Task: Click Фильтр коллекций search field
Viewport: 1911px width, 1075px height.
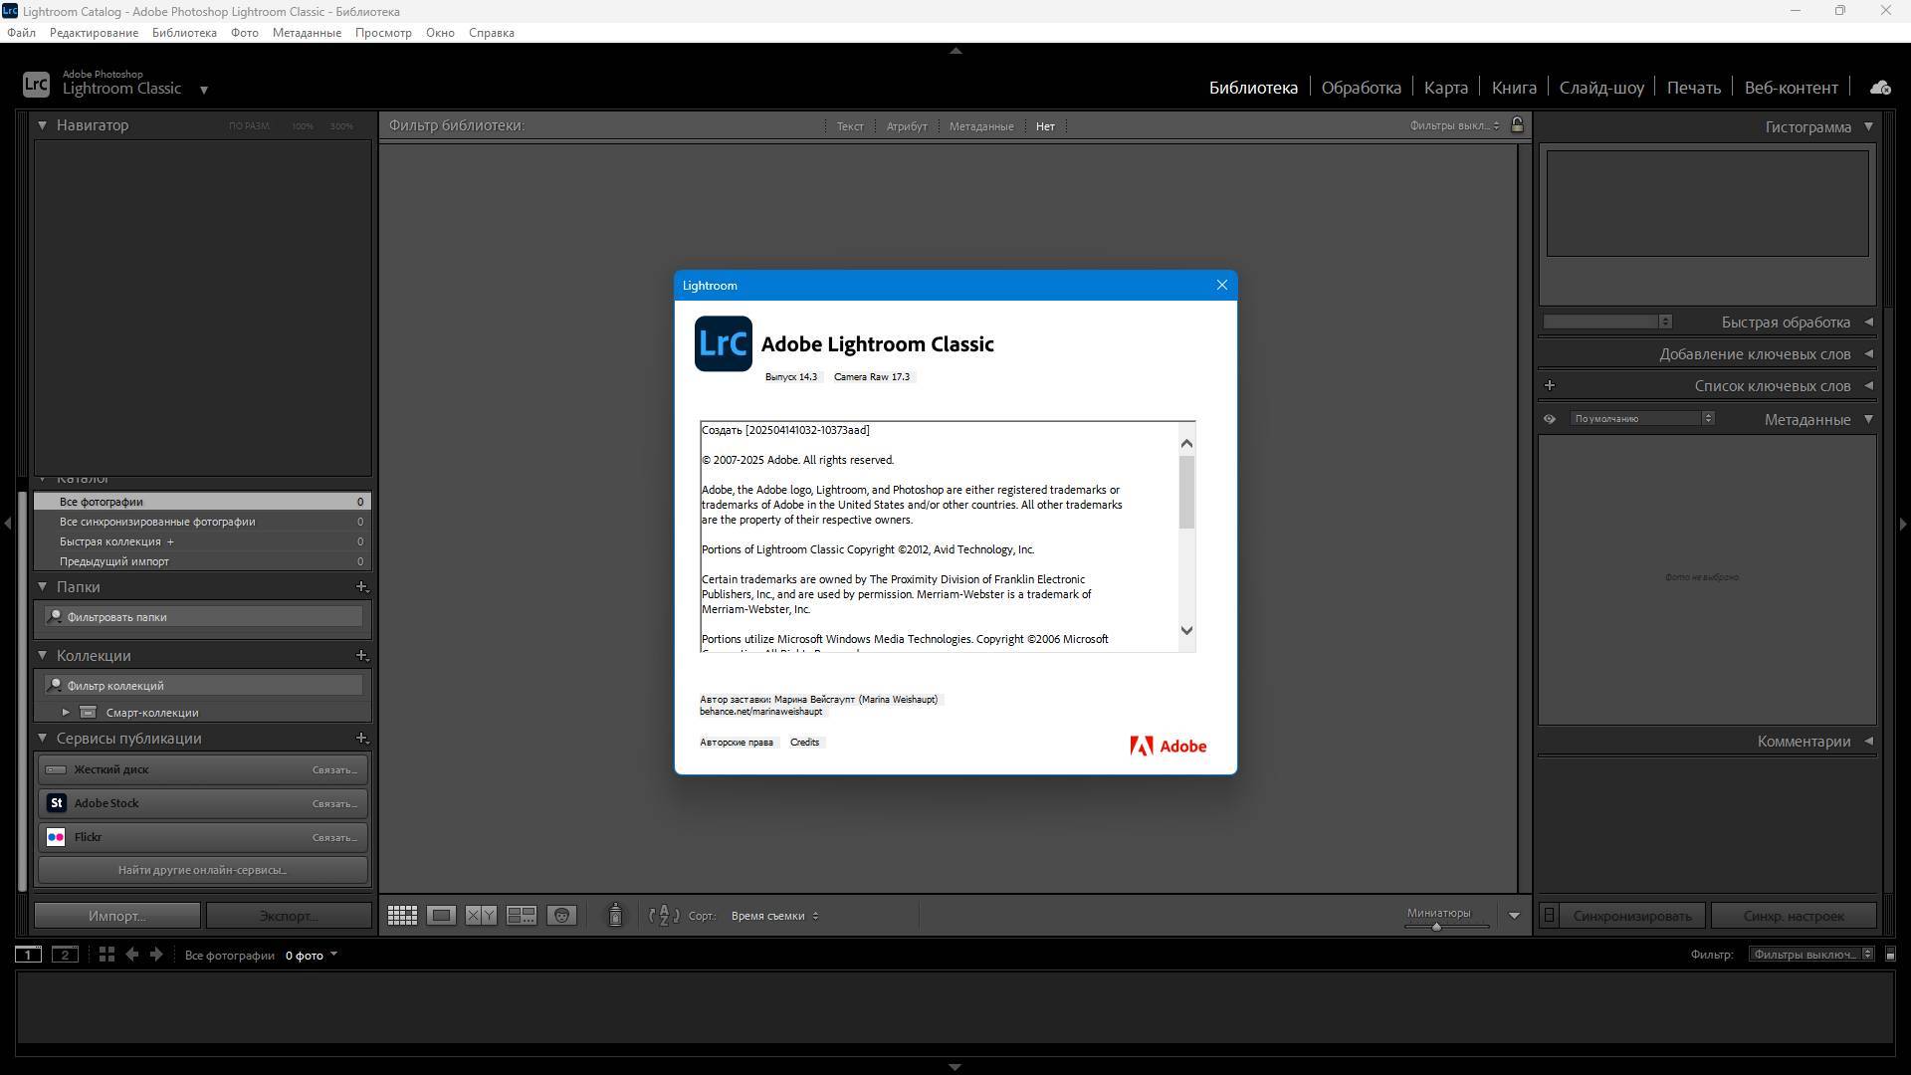Action: pos(203,686)
